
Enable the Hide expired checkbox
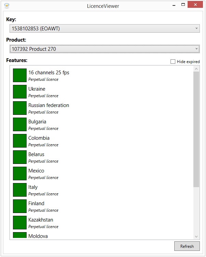(173, 61)
